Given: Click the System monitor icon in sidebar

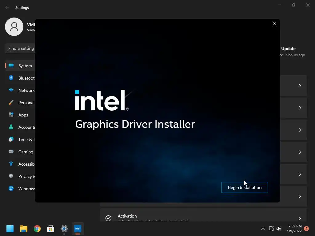Looking at the screenshot, I should [11, 66].
